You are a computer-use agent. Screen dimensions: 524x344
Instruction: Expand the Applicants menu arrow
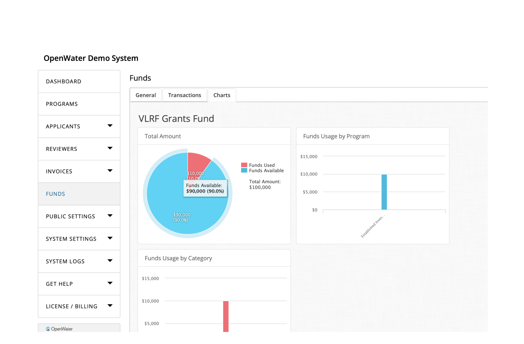click(x=110, y=126)
